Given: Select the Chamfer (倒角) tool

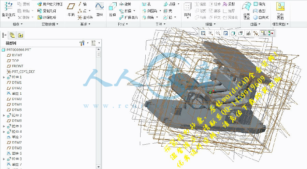Looking at the screenshot, I should (x=148, y=18).
